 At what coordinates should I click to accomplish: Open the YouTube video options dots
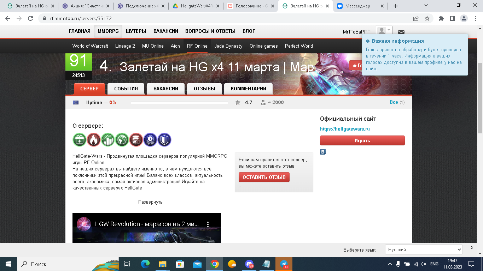(208, 224)
